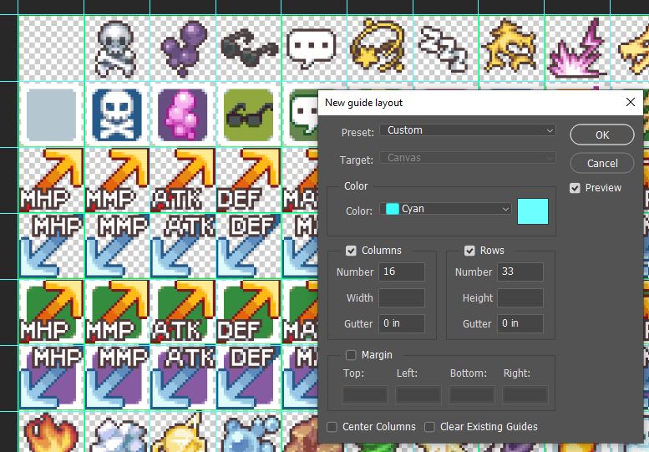
Task: Click the pink bubbles on purple icon
Action: [183, 114]
